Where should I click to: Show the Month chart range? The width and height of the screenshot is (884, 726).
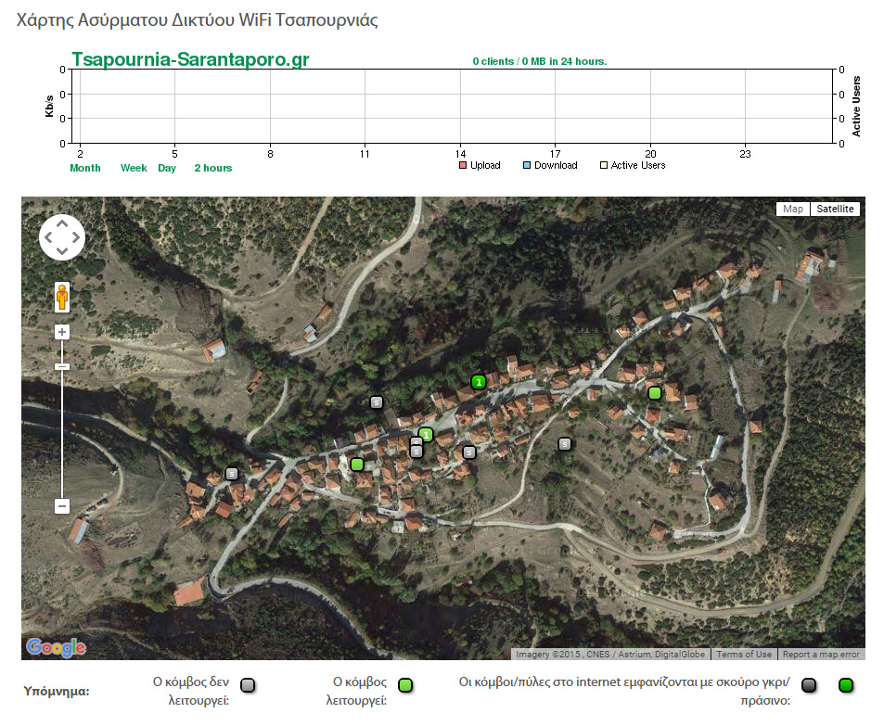pos(85,168)
